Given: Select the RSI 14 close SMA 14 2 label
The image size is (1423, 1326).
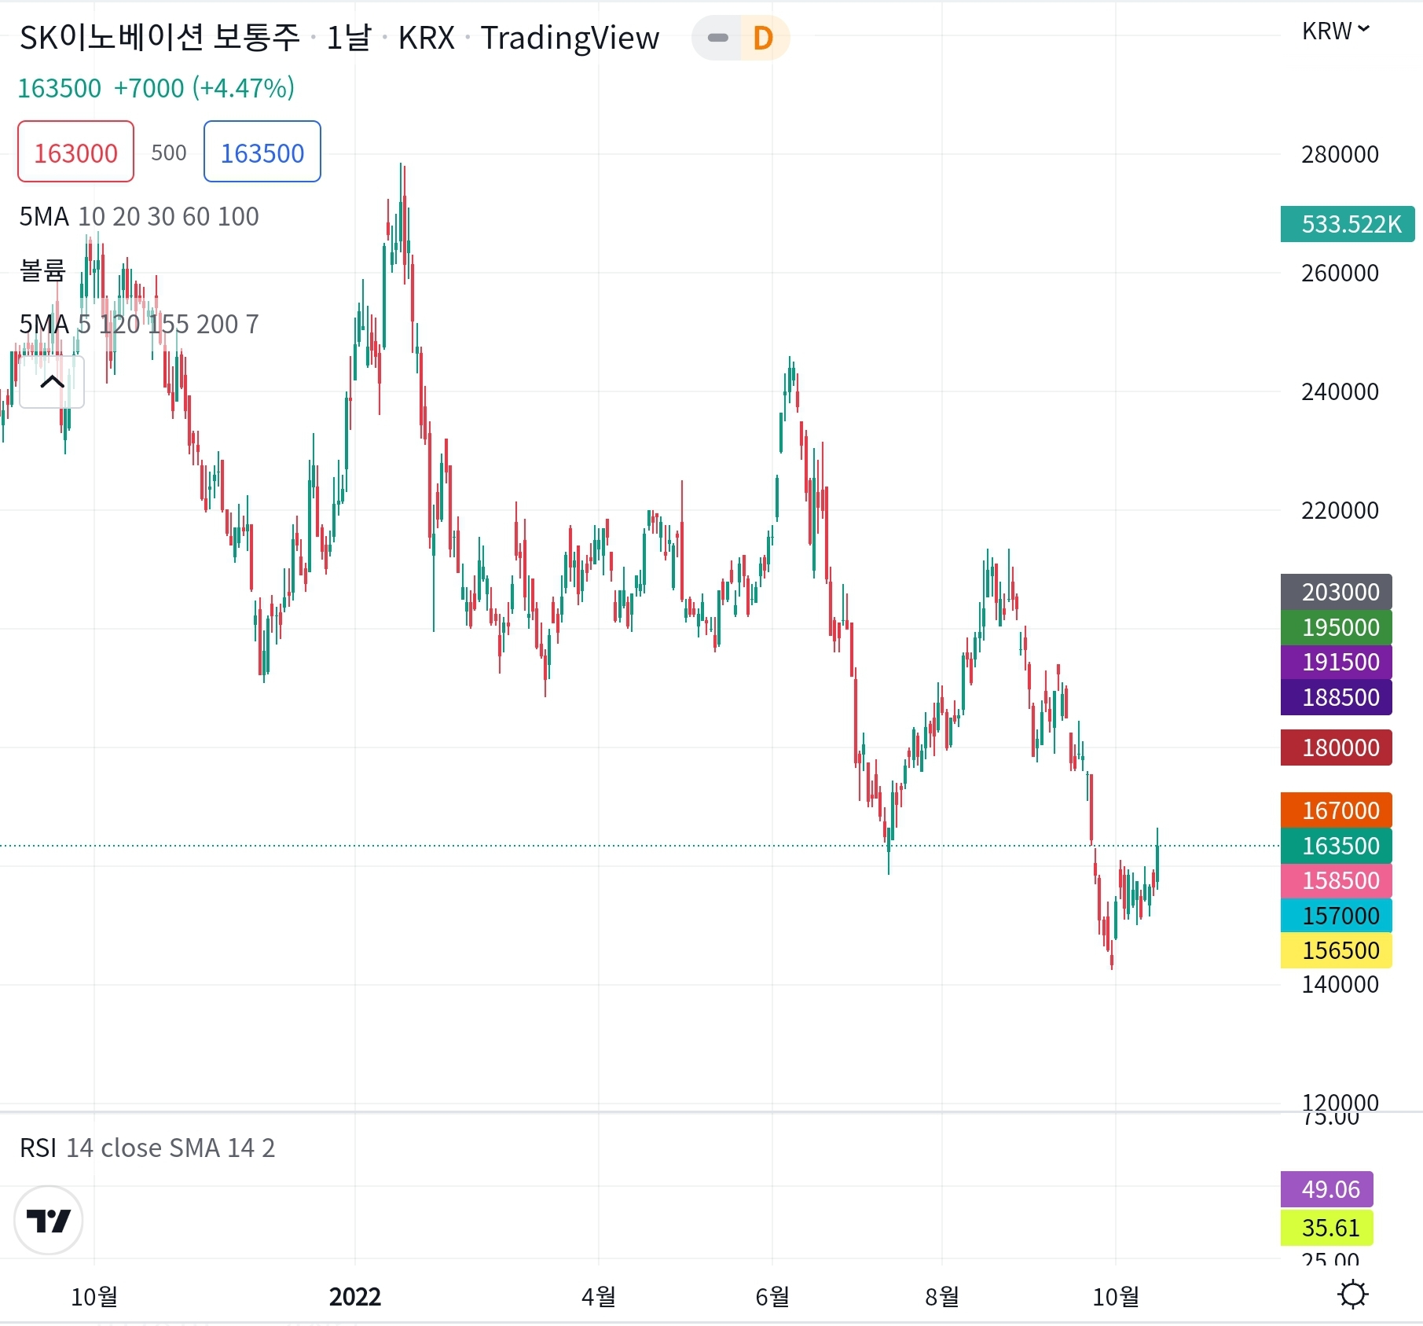Looking at the screenshot, I should (x=147, y=1148).
